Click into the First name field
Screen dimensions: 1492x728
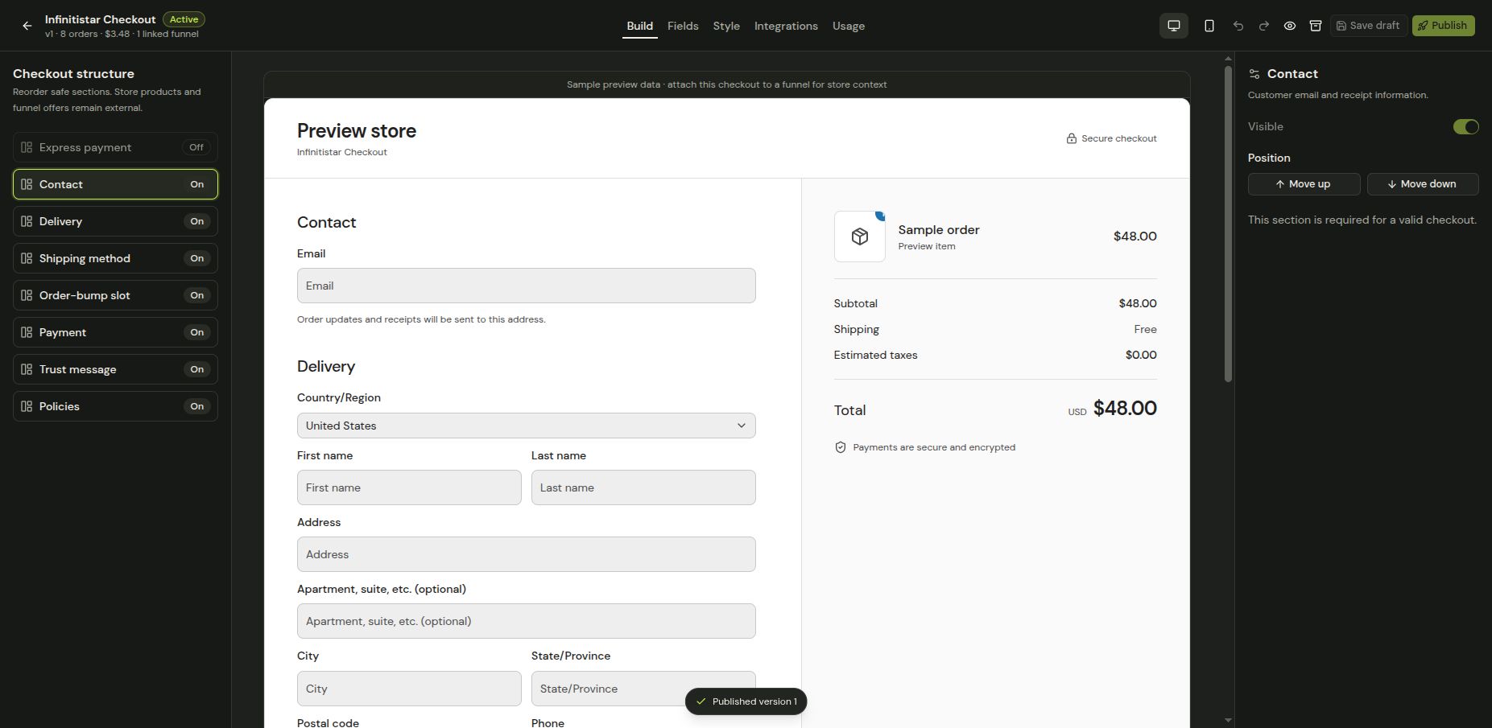pos(409,487)
